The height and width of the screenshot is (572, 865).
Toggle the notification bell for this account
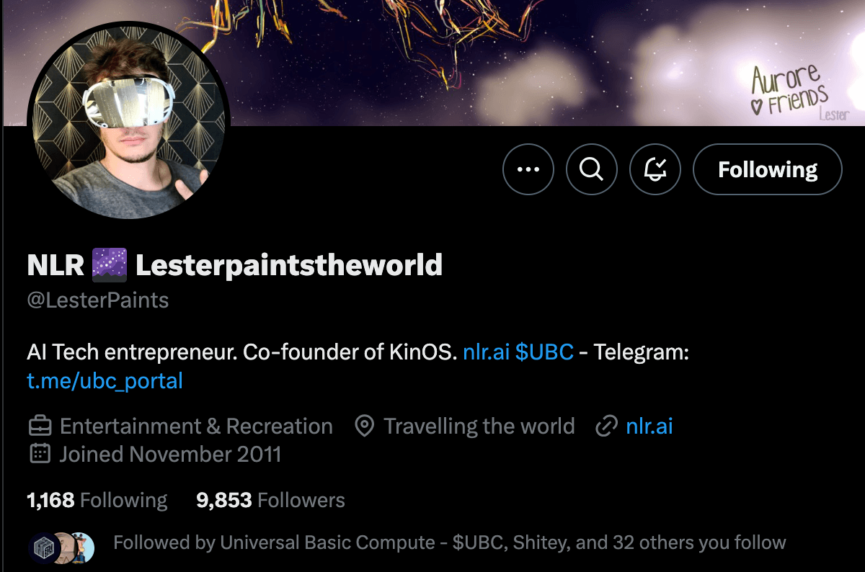[655, 169]
